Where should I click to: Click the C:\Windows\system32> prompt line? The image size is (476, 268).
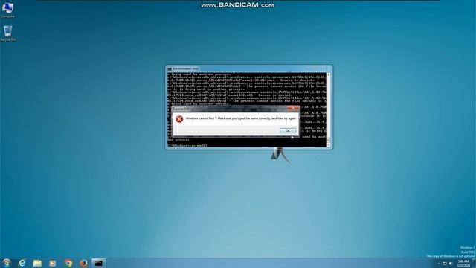tap(187, 146)
